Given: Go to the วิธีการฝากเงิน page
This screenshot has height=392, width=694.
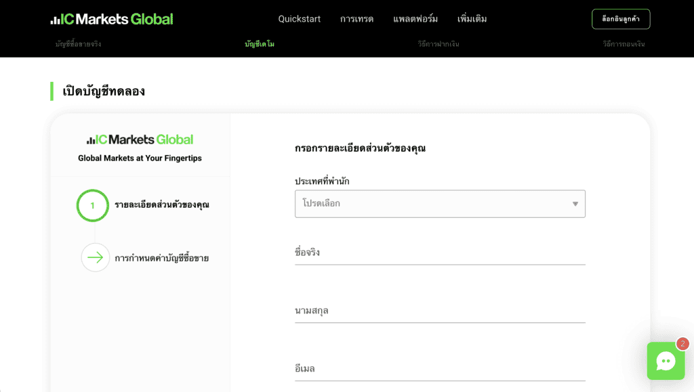Looking at the screenshot, I should 438,44.
